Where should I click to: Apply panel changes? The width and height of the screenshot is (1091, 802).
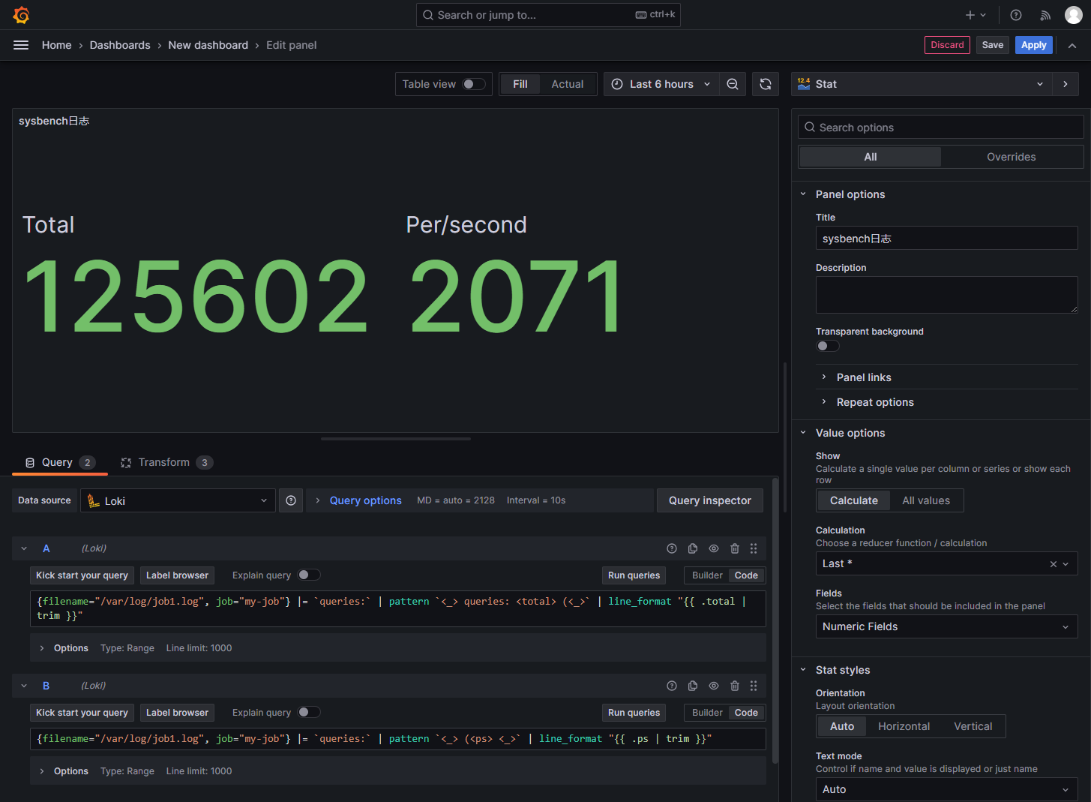pyautogui.click(x=1033, y=45)
